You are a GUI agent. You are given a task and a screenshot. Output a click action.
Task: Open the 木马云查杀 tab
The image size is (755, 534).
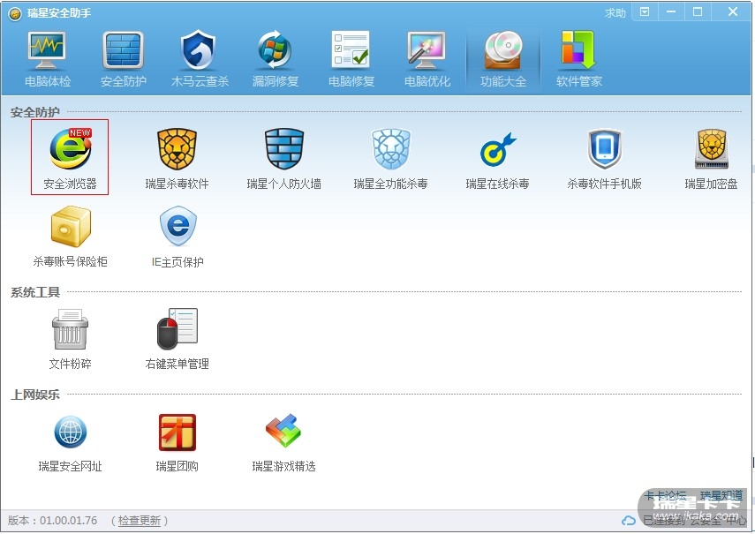[200, 60]
